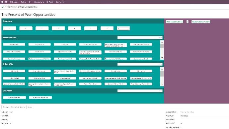Focus the Measurements search box

140,38
